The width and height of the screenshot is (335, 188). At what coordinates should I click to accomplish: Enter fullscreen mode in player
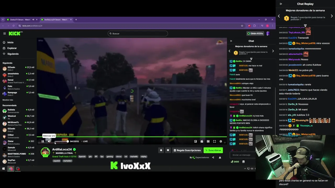coord(214,141)
